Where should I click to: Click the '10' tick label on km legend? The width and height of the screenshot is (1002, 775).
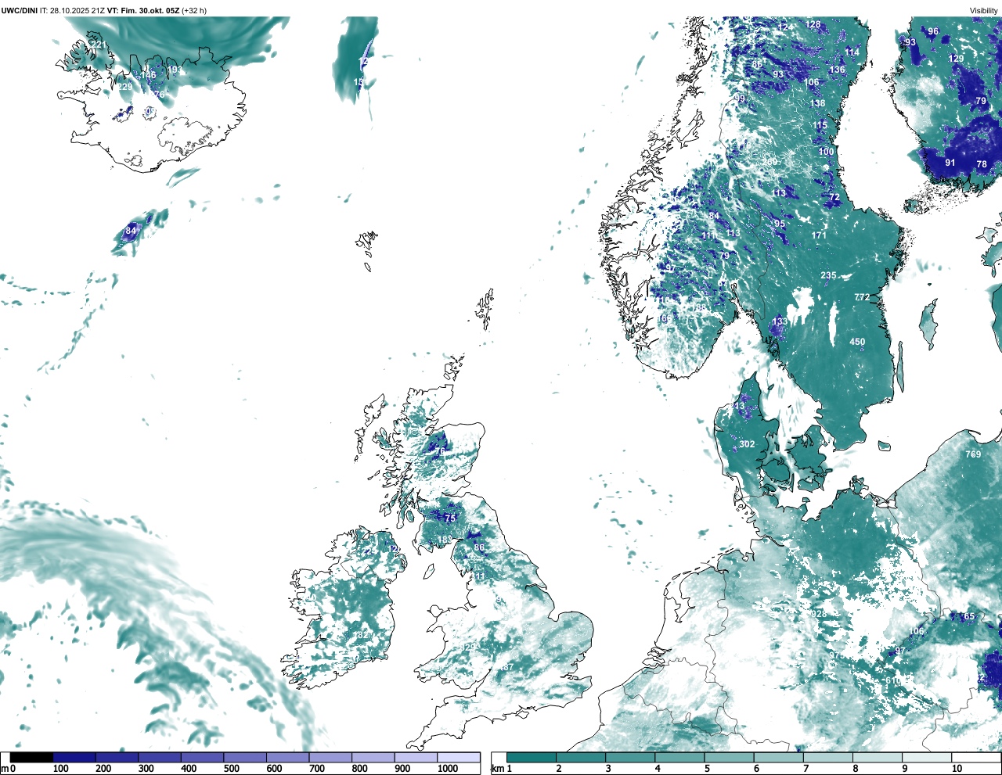957,769
